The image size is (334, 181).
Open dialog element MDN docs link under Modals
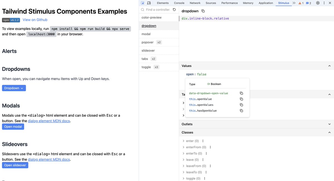coord(49,121)
